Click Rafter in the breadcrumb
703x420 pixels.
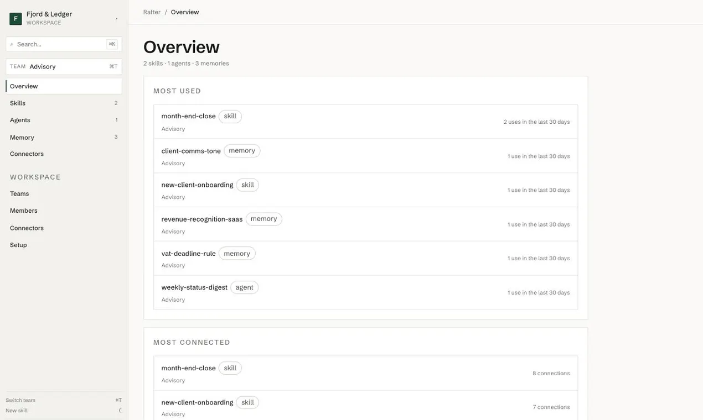(152, 12)
